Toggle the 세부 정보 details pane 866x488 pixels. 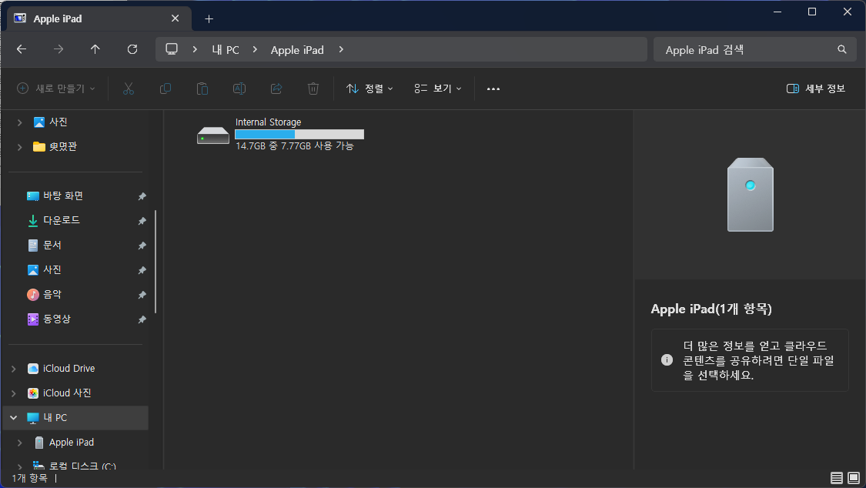[816, 89]
